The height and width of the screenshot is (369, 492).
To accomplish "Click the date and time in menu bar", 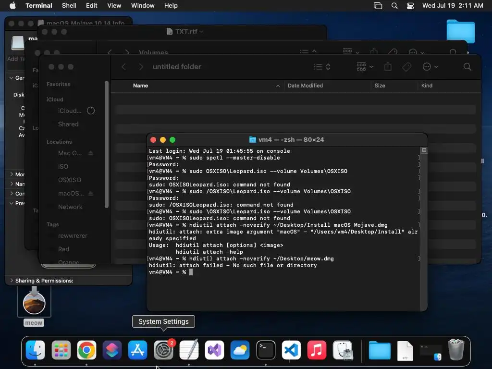I will (x=453, y=6).
